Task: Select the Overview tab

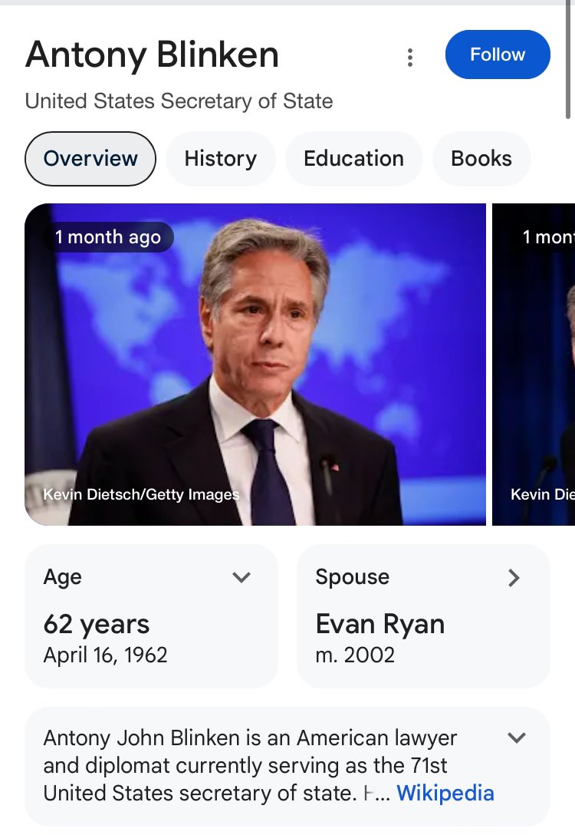Action: tap(90, 159)
